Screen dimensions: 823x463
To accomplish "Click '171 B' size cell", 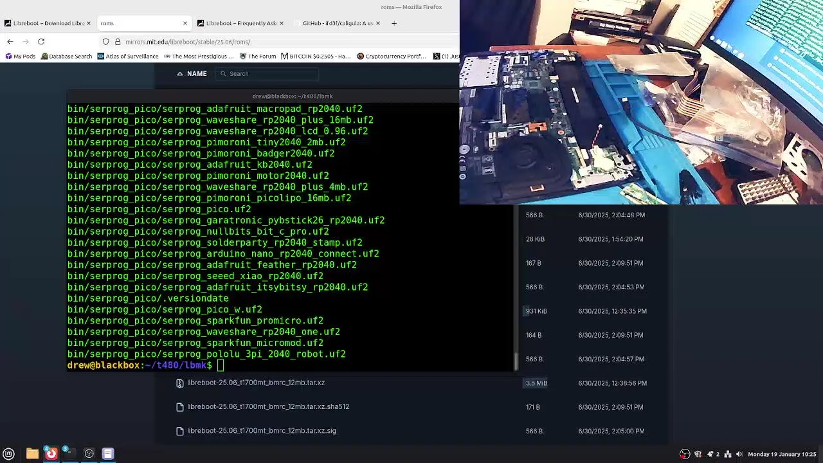I will pos(533,407).
